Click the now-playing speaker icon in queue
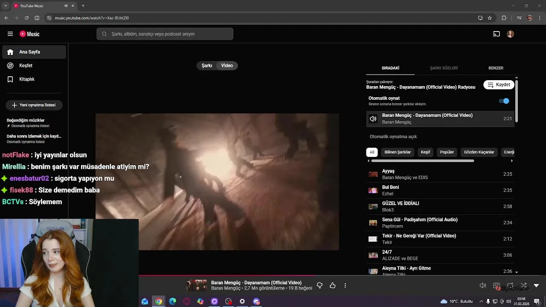Image resolution: width=546 pixels, height=307 pixels. 373,119
